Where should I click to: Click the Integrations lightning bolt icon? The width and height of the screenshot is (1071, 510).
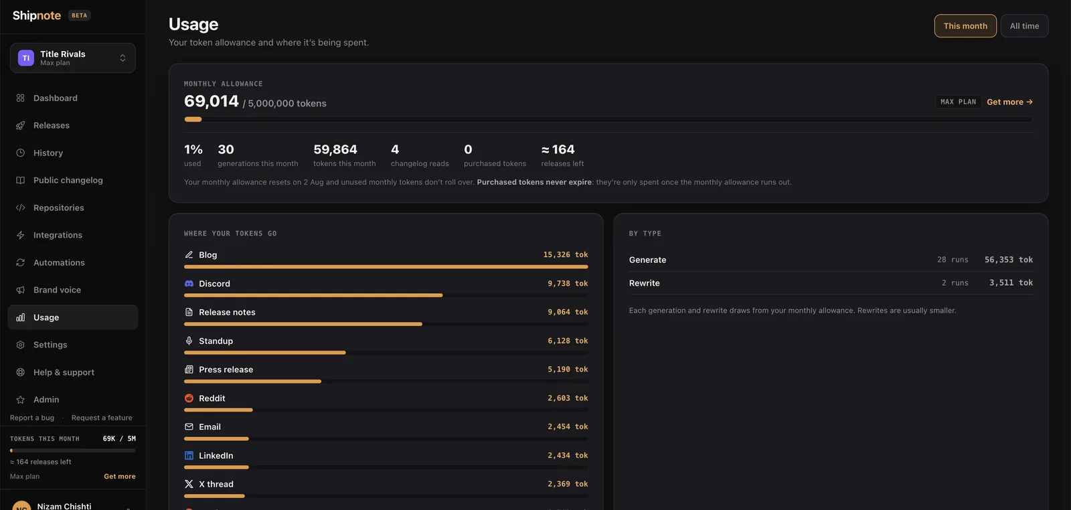click(x=20, y=235)
